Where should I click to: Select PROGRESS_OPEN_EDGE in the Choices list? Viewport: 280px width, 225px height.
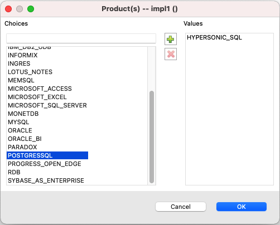coord(45,164)
